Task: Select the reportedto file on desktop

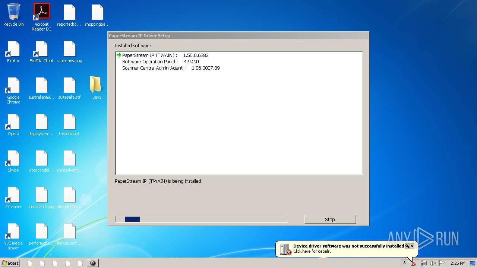Action: click(69, 15)
